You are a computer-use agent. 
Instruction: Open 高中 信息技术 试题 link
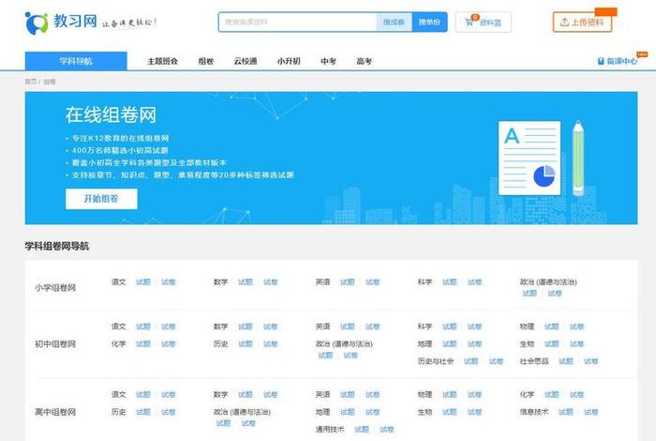566,412
